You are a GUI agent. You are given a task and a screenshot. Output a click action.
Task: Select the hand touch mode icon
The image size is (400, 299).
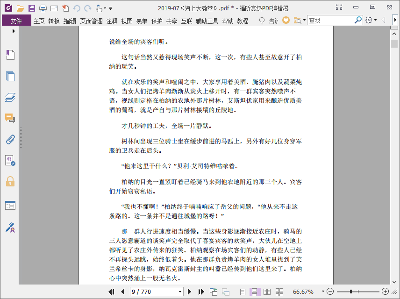[x=99, y=8]
